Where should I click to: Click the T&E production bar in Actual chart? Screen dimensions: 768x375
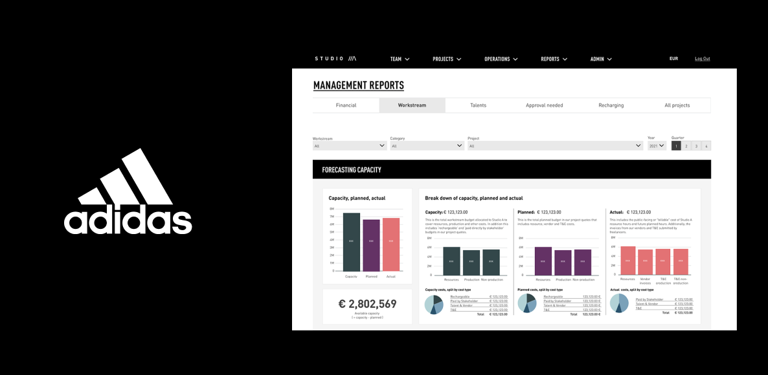662,262
